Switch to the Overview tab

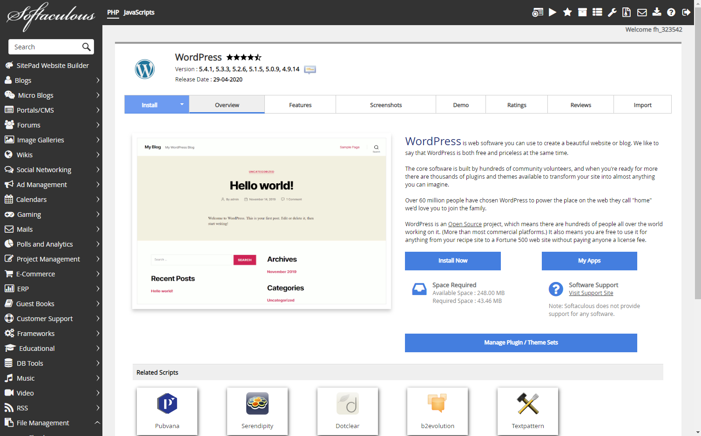click(227, 105)
